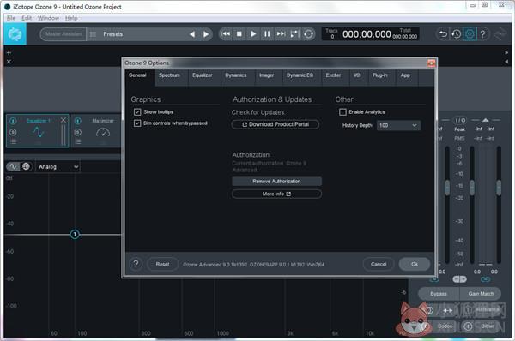515x341 pixels.
Task: Open the Help menu
Action: (71, 18)
